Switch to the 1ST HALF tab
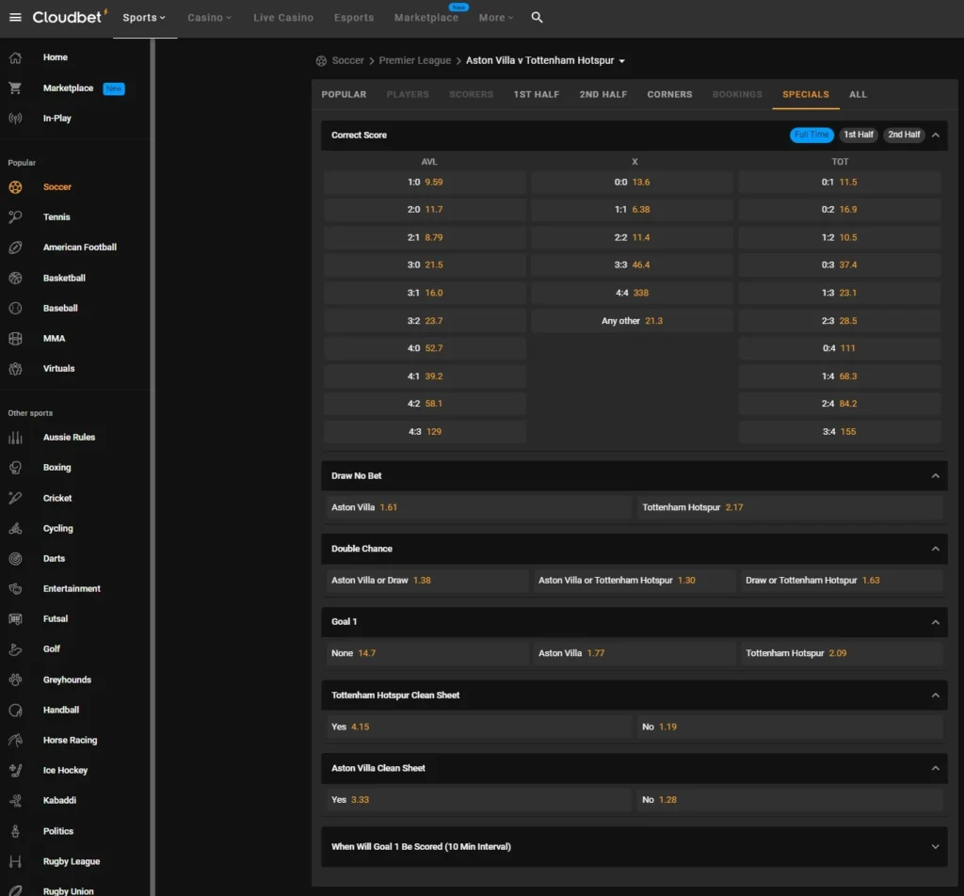 point(536,95)
